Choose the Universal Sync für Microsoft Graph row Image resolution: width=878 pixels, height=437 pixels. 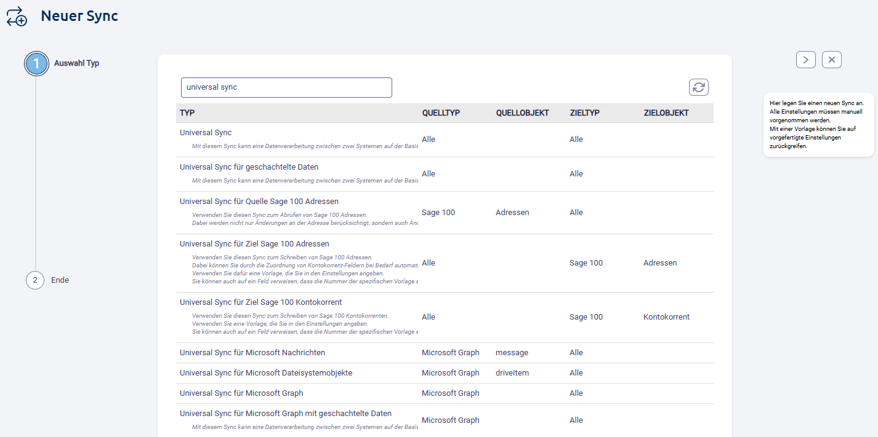[241, 393]
